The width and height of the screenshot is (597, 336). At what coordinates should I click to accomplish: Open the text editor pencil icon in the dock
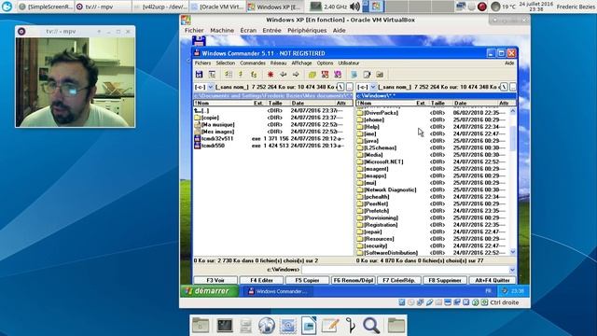coord(330,326)
